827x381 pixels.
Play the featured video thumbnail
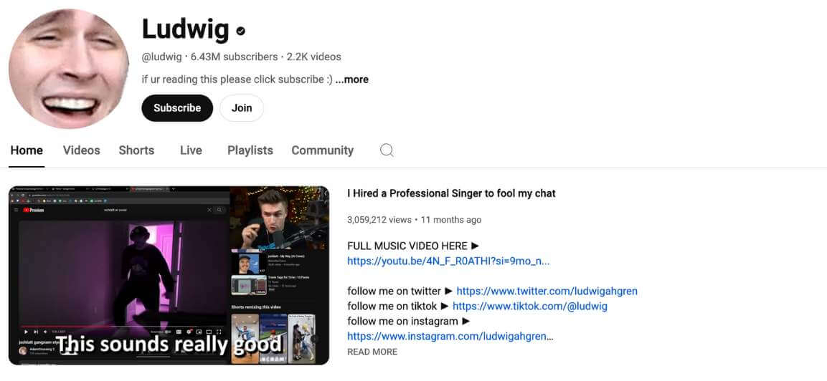(169, 275)
